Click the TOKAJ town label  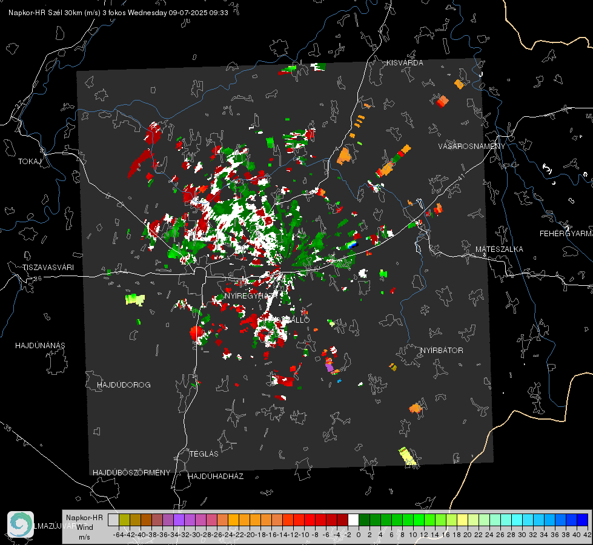point(30,162)
